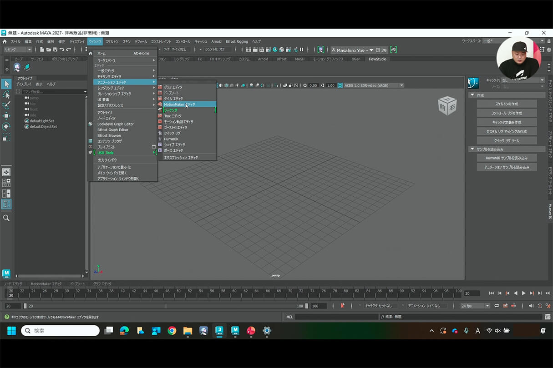Viewport: 553px width, 368px height.
Task: Choose グラフ エディタ from submenu
Action: (x=187, y=87)
